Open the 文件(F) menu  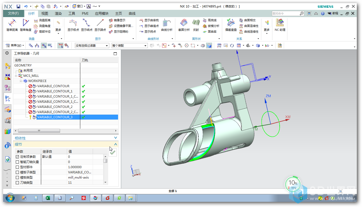13,13
